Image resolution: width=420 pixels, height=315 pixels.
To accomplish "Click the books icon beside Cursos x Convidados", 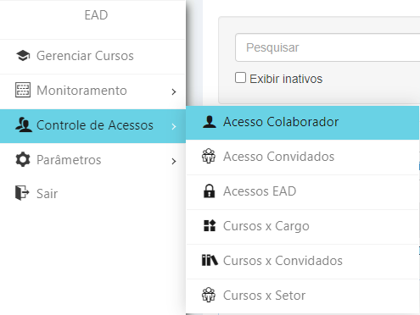I will tap(210, 260).
